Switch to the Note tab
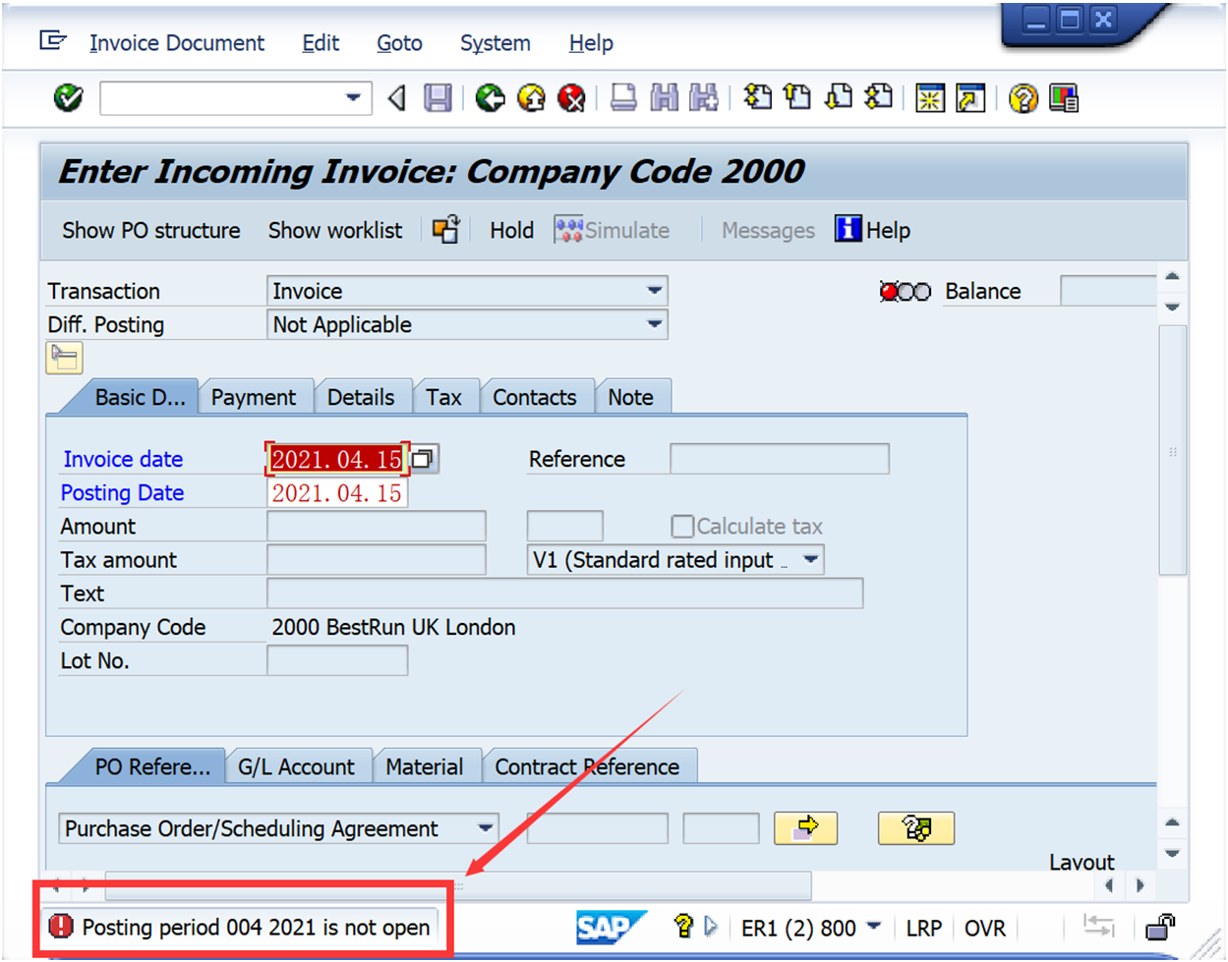Image resolution: width=1228 pixels, height=962 pixels. (630, 397)
